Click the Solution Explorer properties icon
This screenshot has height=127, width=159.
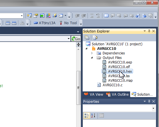coord(87,38)
